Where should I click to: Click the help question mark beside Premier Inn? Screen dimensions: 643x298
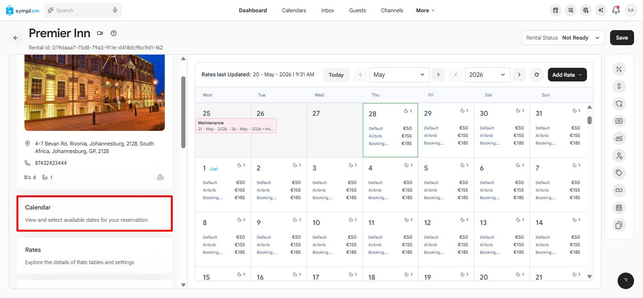click(113, 33)
